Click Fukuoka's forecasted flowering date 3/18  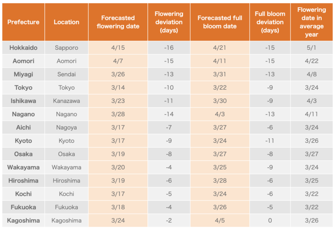(x=118, y=207)
